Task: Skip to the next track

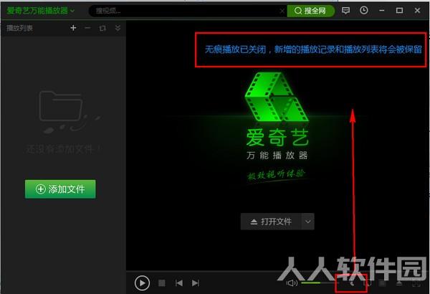Action: 196,283
